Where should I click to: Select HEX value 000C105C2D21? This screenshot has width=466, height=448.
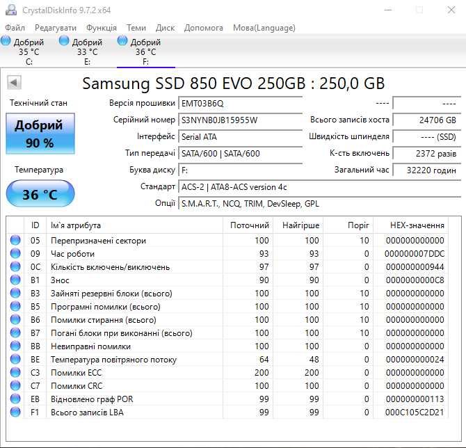pos(415,413)
